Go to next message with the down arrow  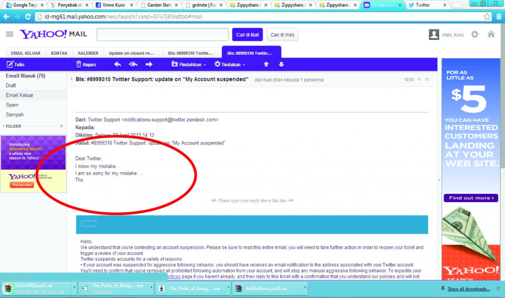coord(281,65)
